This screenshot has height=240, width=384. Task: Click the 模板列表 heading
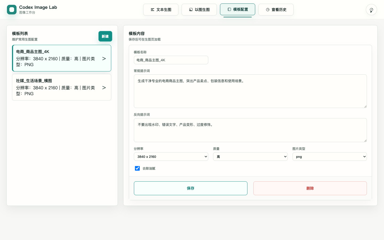pyautogui.click(x=20, y=34)
